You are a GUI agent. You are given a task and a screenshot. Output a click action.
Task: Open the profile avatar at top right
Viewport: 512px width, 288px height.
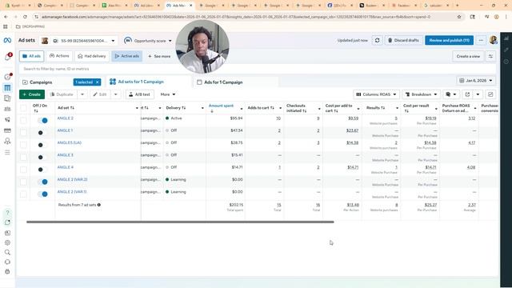(493, 40)
